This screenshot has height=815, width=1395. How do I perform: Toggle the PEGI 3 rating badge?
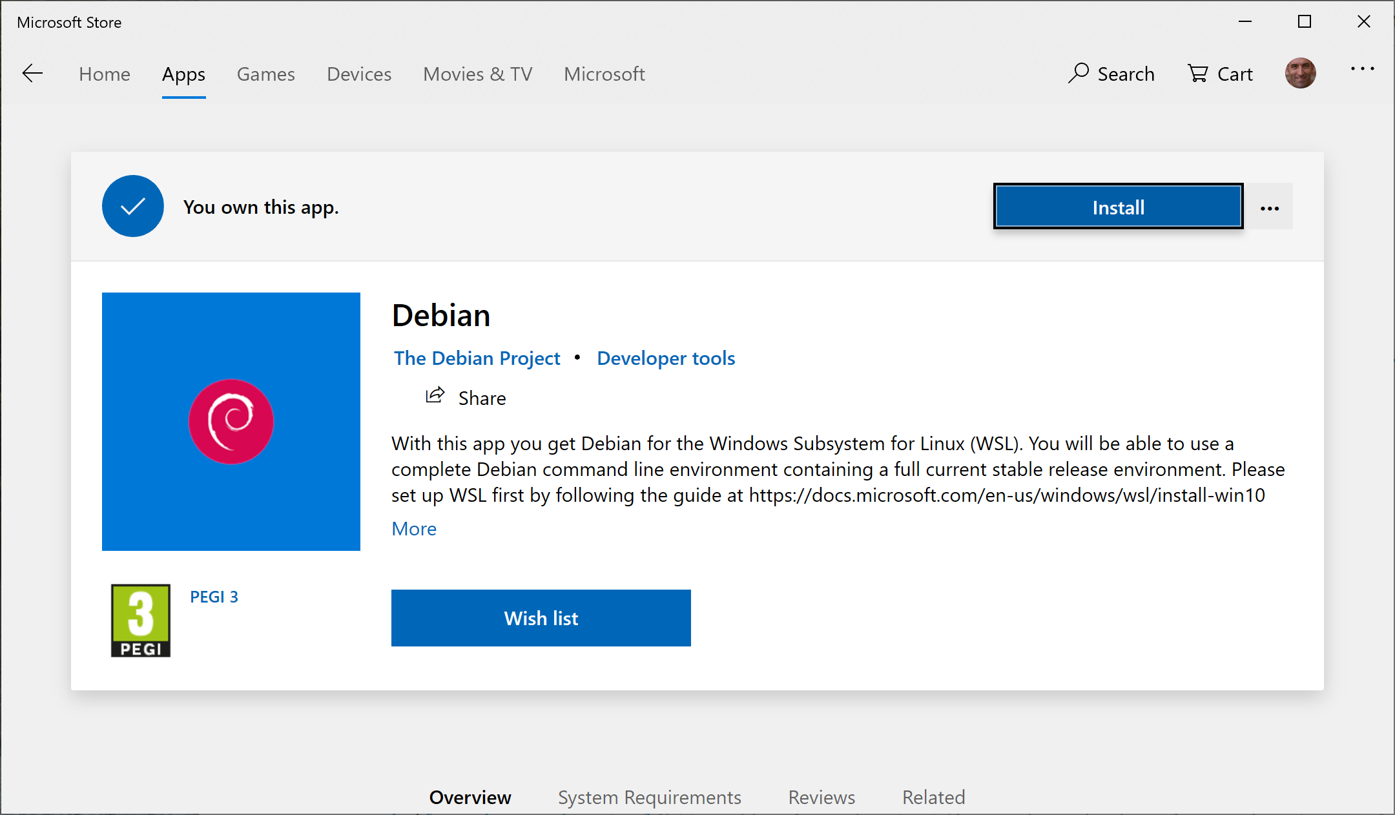click(139, 619)
